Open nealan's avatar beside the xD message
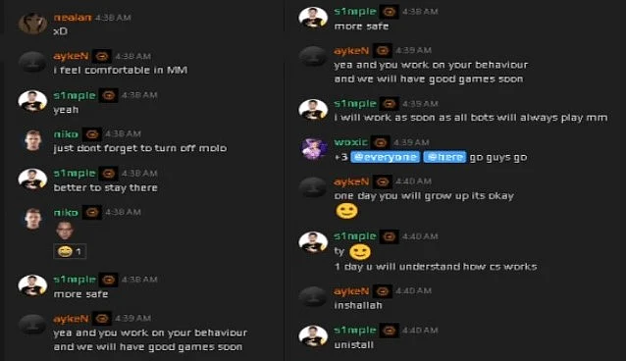Screen dimensions: 626x361 (32, 24)
